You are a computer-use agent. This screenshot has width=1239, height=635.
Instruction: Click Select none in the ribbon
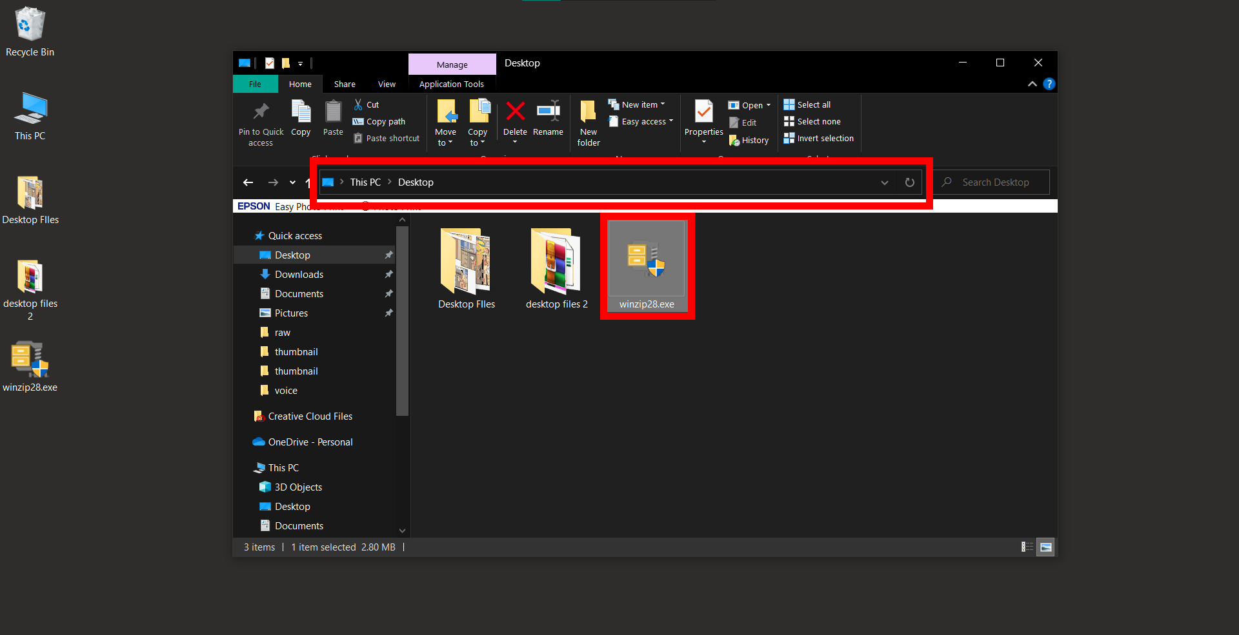pos(812,121)
